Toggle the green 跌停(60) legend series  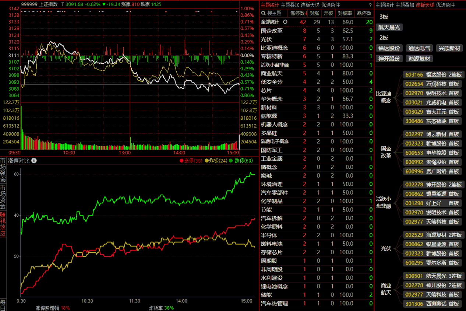pyautogui.click(x=241, y=161)
